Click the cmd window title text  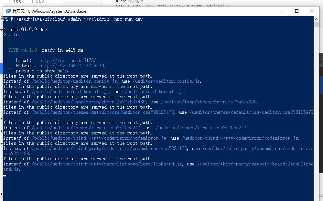49,11
